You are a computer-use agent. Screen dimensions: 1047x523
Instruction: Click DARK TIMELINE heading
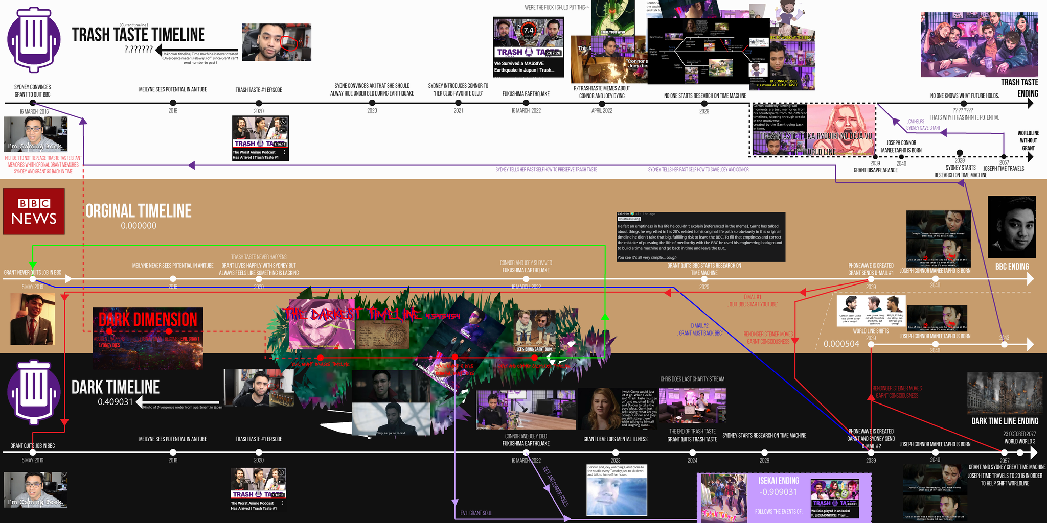click(116, 387)
